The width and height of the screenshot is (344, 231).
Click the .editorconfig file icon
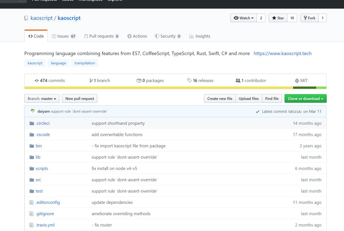pyautogui.click(x=31, y=202)
